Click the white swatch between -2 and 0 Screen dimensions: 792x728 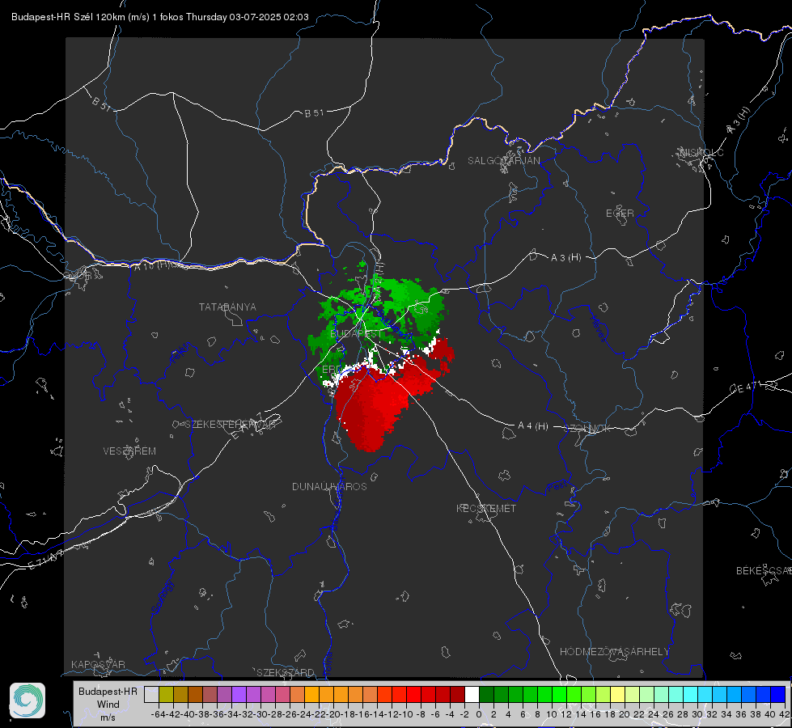472,694
